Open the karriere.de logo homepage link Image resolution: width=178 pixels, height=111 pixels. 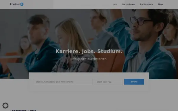17,4
